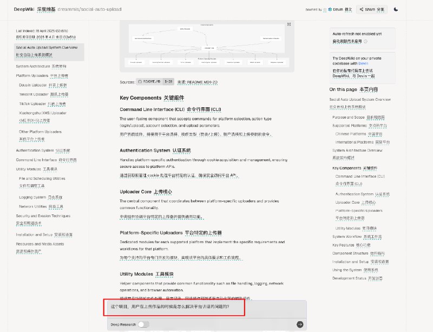
Task: Open dreammis/social-auto-upload repository link
Action: click(x=89, y=9)
